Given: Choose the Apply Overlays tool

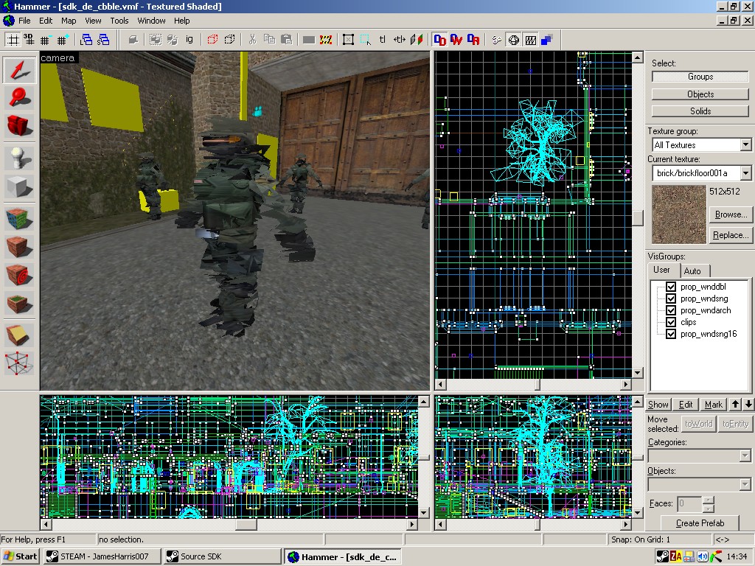Looking at the screenshot, I should click(19, 303).
